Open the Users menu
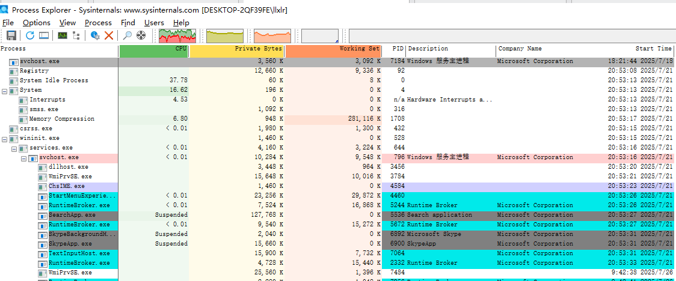This screenshot has width=676, height=281. 155,23
